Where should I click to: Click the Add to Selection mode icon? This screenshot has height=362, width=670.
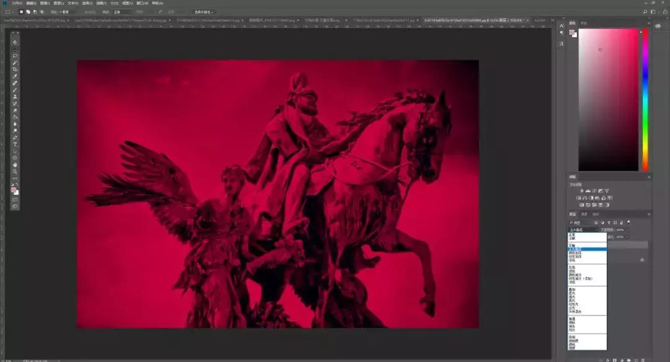[x=28, y=12]
